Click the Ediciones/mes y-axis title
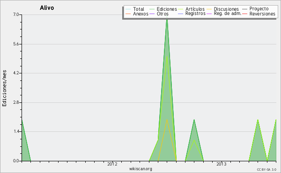281x173 pixels. coord(4,88)
